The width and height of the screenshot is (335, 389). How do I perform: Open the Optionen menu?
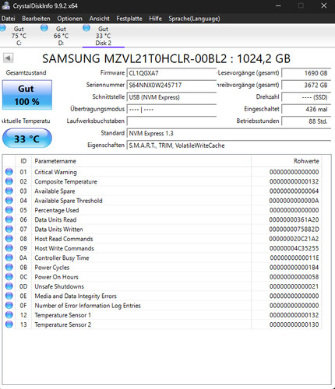(70, 19)
